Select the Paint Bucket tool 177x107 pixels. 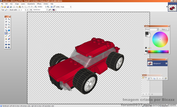click(6, 30)
